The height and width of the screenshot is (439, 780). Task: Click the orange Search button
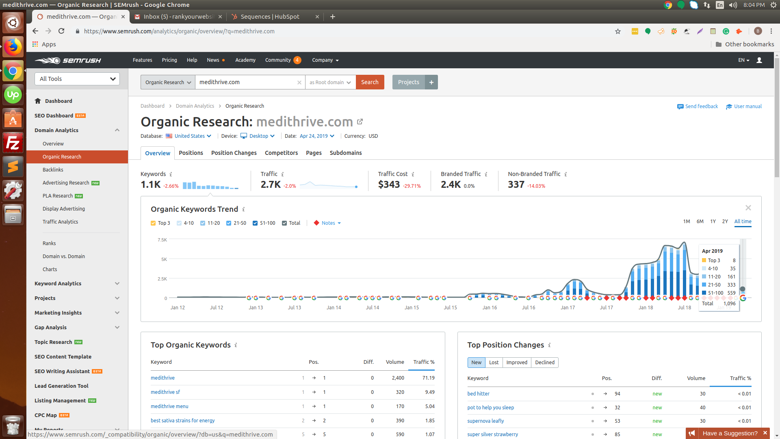(370, 82)
